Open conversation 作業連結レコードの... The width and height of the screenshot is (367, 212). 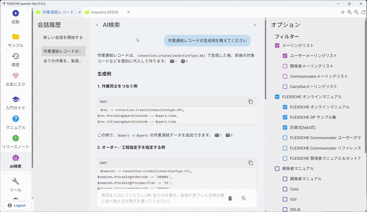[x=63, y=51]
